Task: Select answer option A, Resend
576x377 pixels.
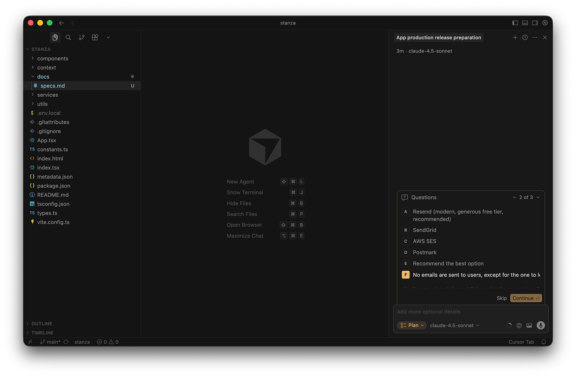Action: click(x=458, y=215)
